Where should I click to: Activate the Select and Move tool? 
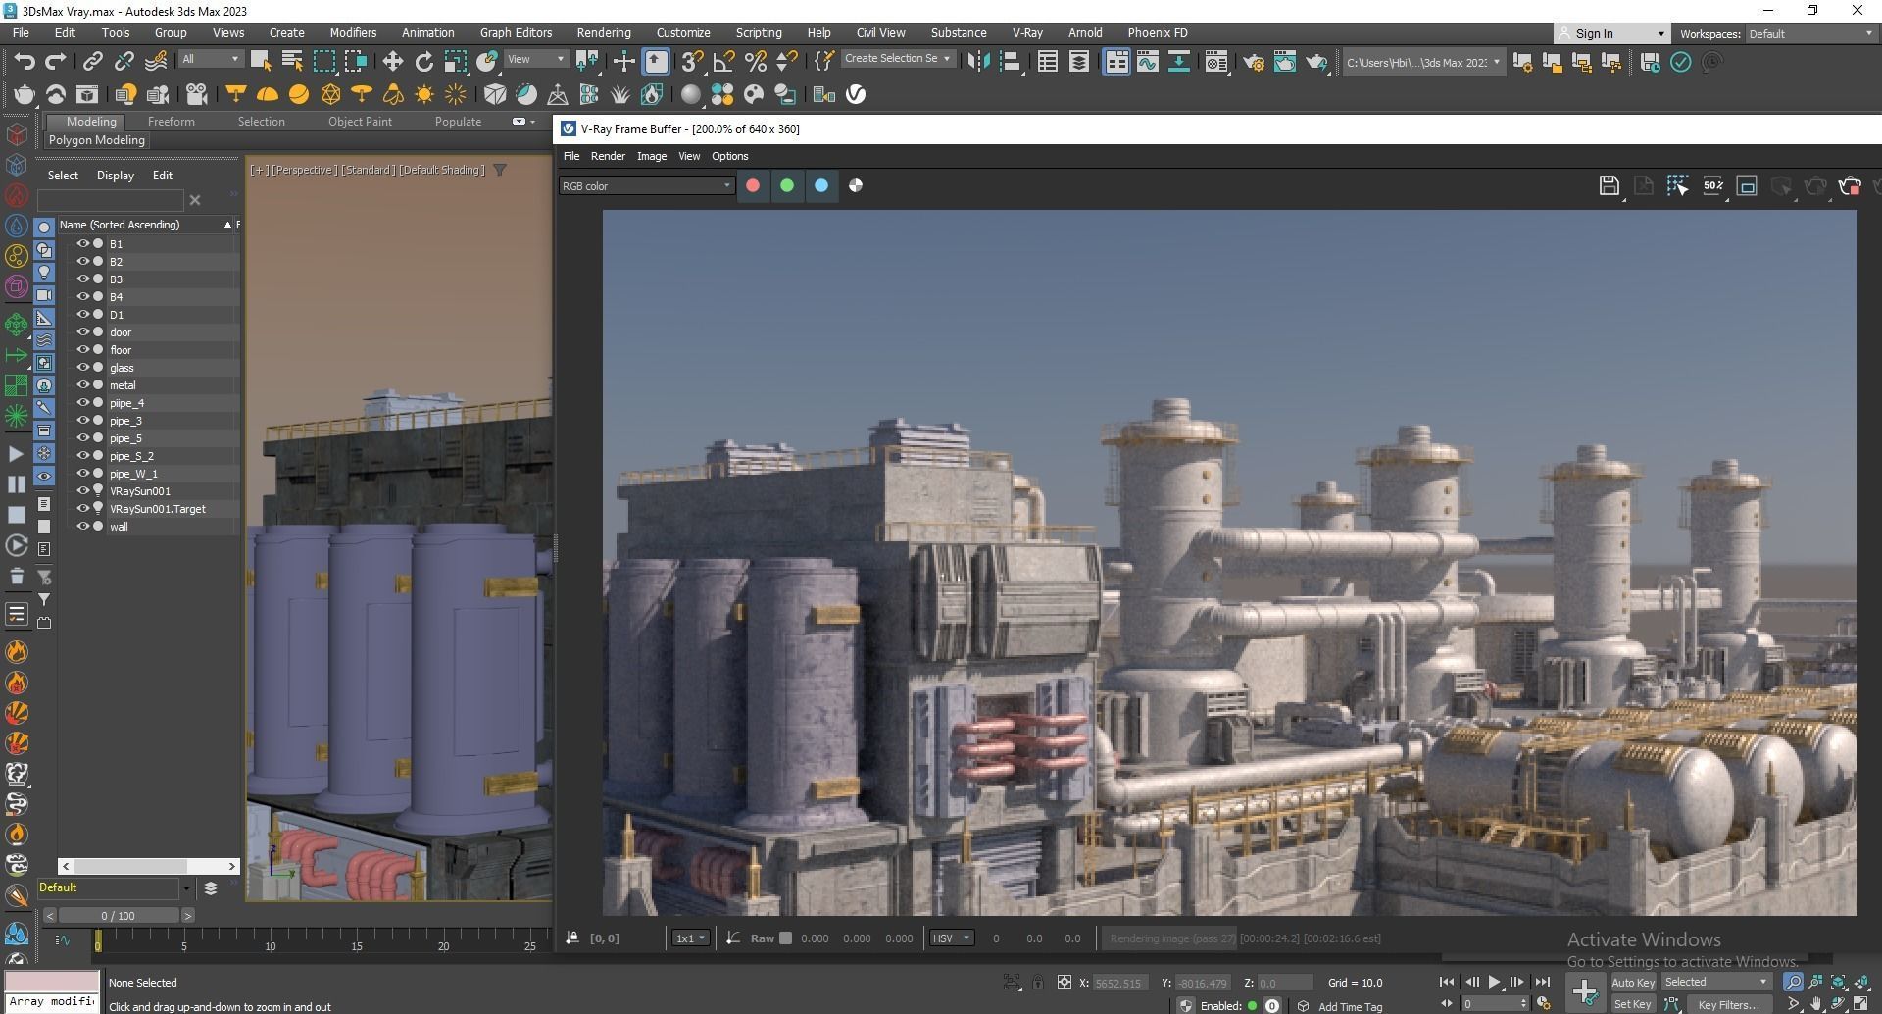392,62
